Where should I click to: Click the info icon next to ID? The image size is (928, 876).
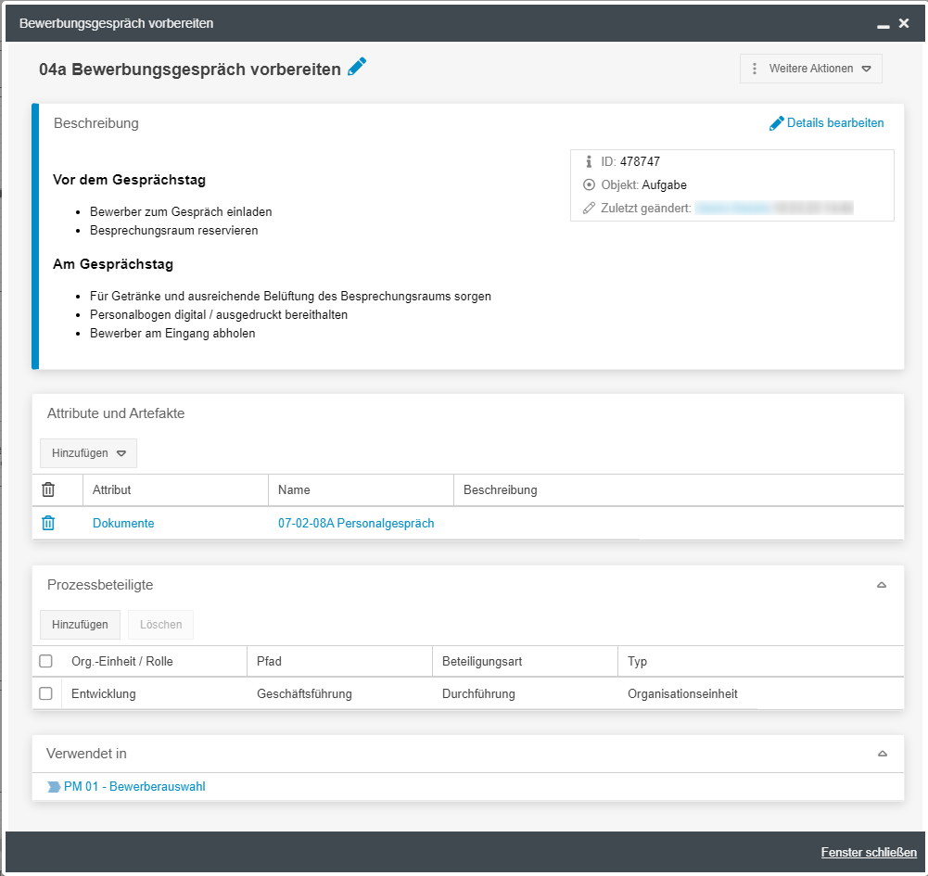tap(589, 161)
